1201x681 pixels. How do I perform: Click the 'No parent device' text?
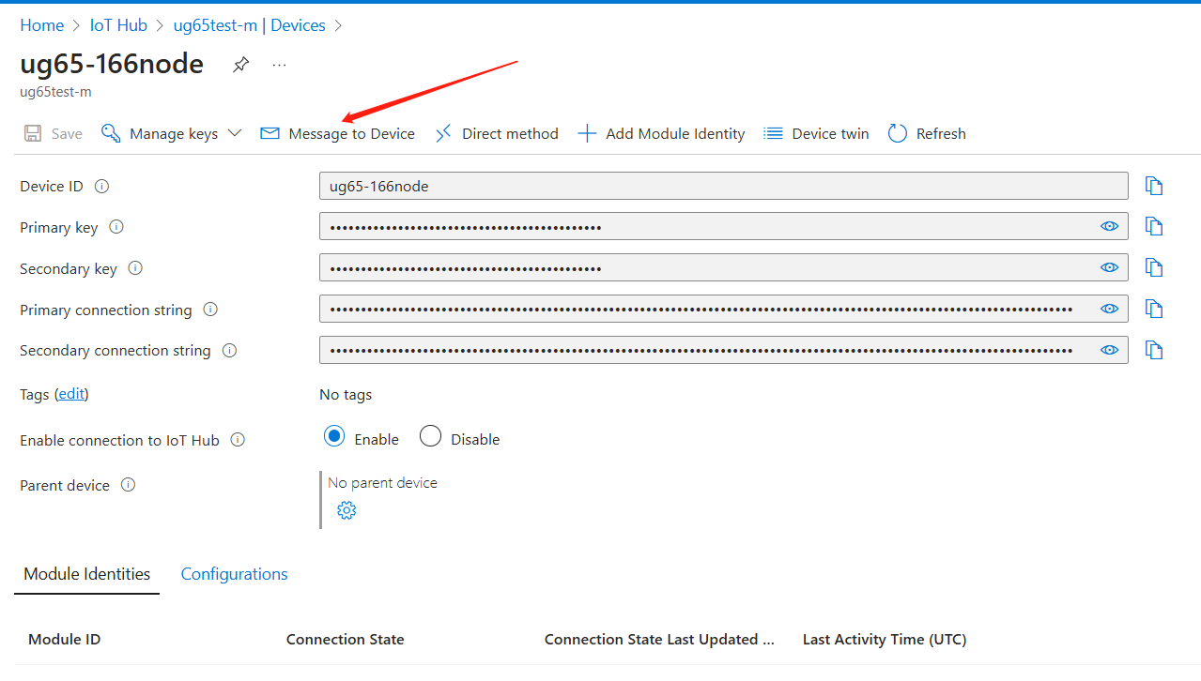click(x=382, y=482)
